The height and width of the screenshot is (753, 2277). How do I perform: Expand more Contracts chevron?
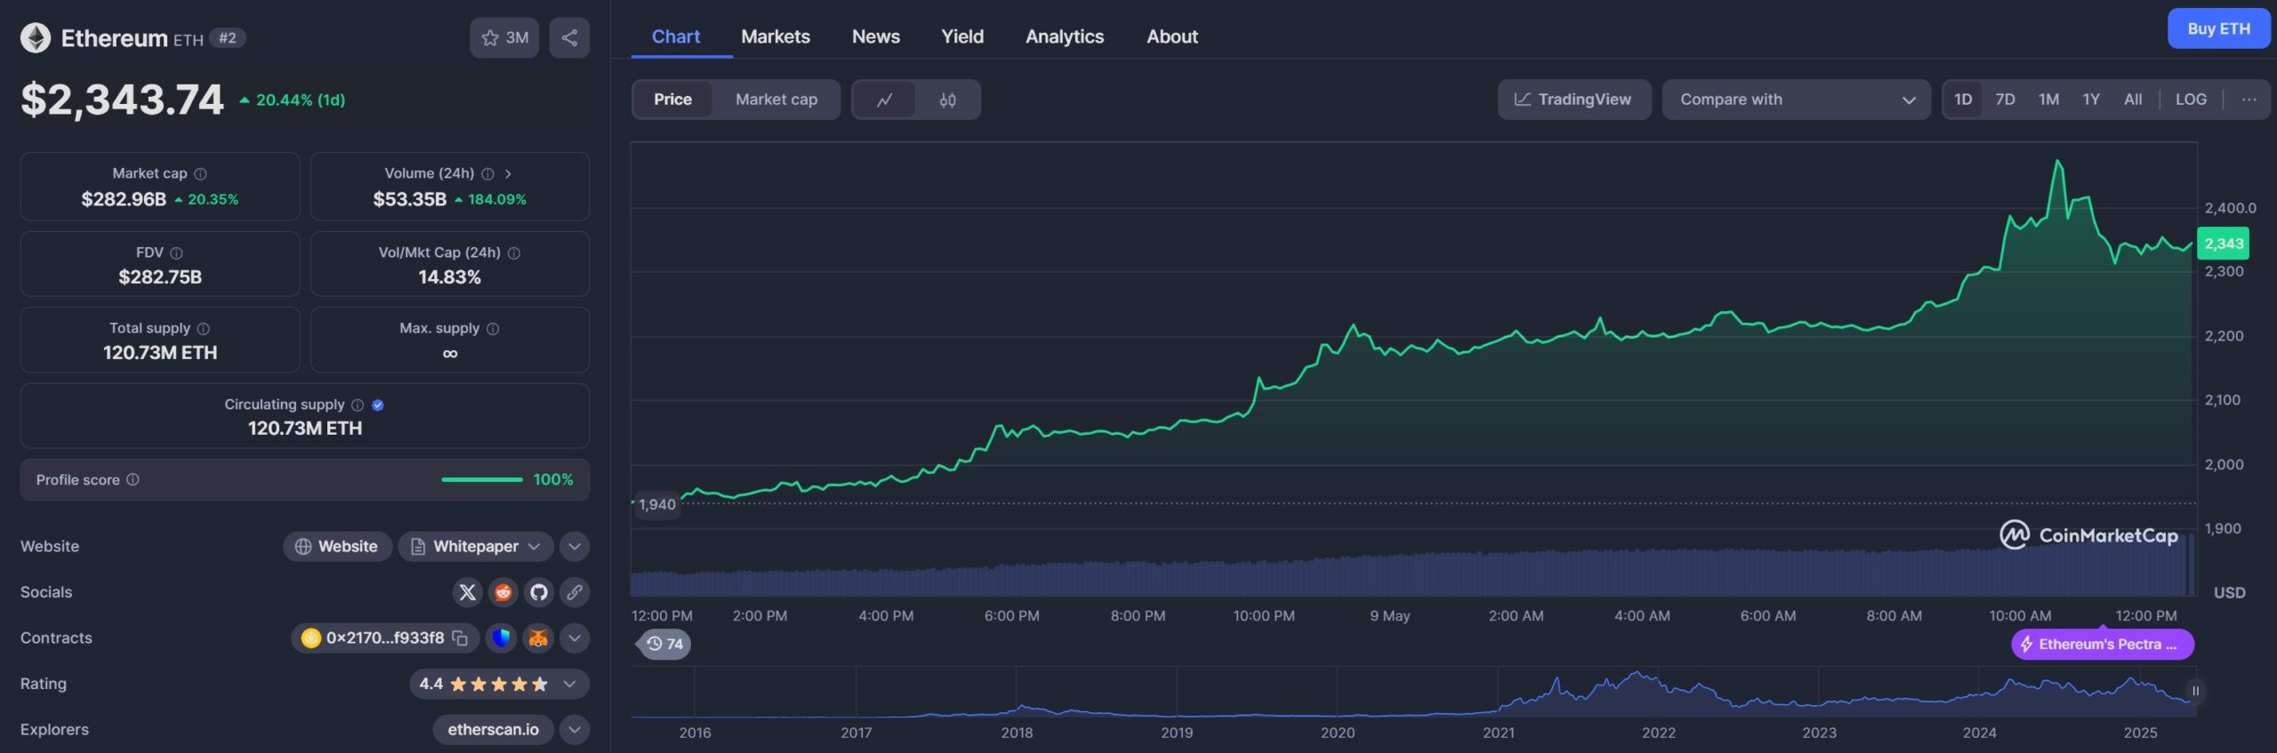pos(575,638)
